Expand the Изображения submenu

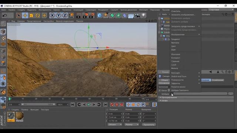coord(186,34)
